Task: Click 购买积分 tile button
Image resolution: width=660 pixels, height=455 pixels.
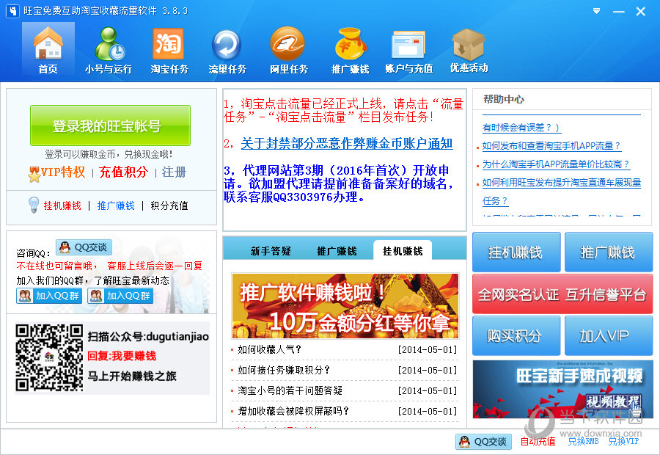Action: tap(516, 336)
